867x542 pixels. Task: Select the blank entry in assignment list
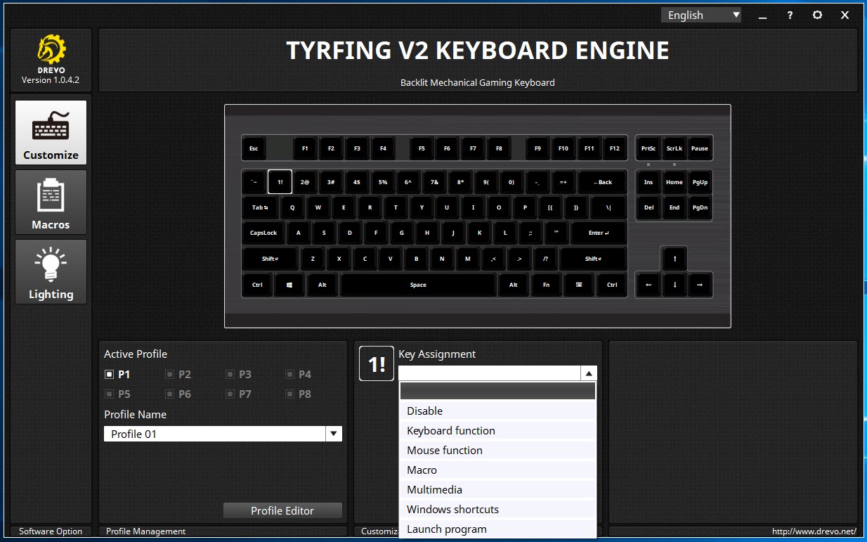pyautogui.click(x=497, y=391)
